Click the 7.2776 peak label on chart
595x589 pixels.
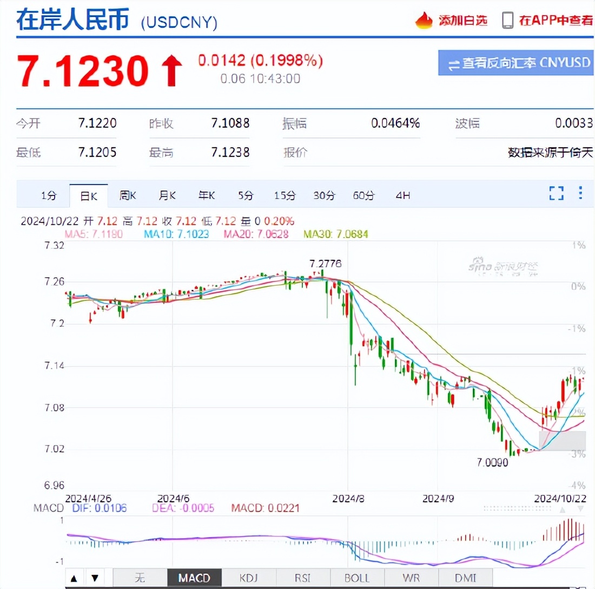[x=326, y=264]
